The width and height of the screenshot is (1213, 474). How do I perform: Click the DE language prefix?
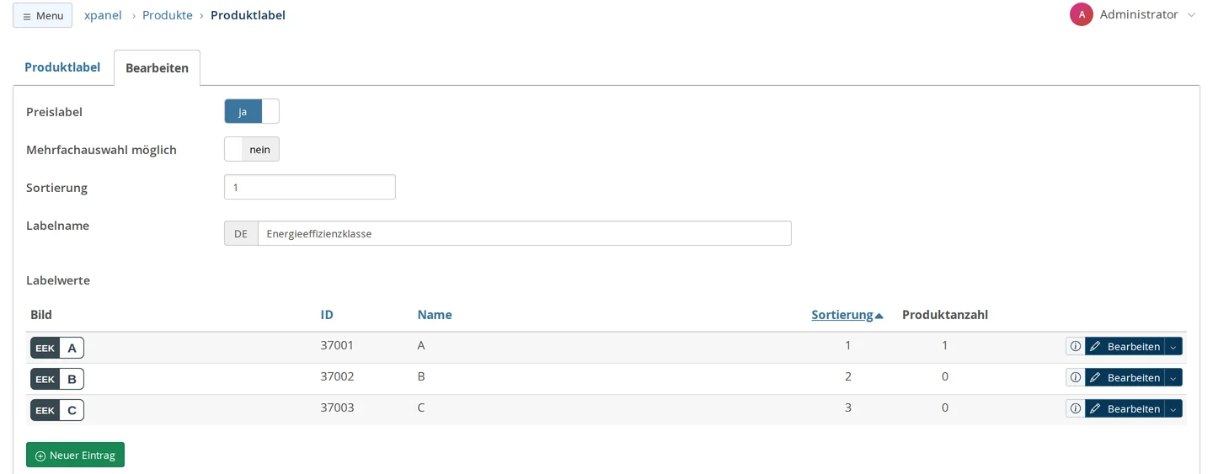pyautogui.click(x=241, y=233)
